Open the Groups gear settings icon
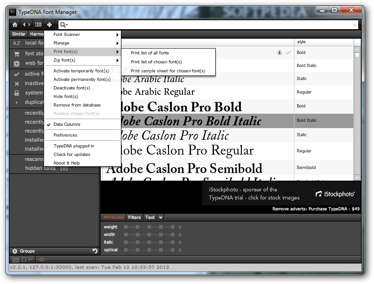This screenshot has height=284, width=374. tap(15, 251)
